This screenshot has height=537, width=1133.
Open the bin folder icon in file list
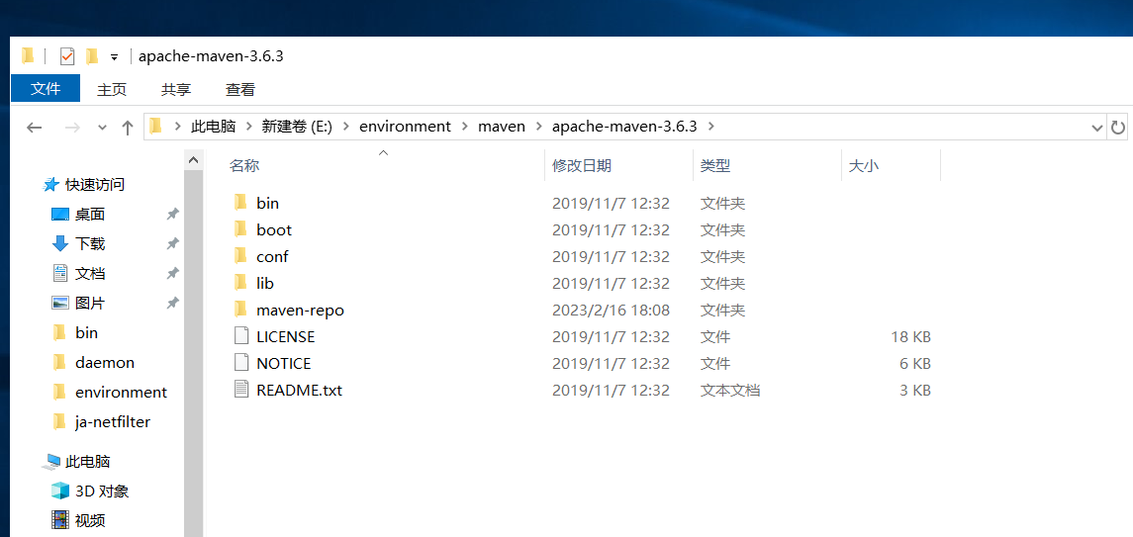tap(241, 203)
